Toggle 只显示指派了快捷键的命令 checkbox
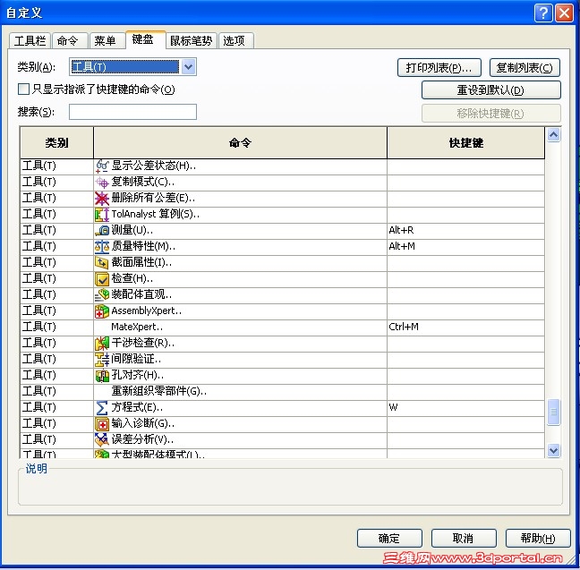 click(x=23, y=89)
